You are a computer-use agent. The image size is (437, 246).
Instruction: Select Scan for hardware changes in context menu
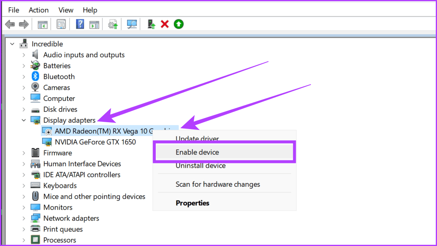[x=218, y=184]
